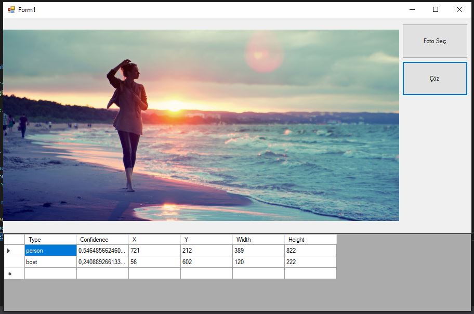Click the row header arrow for person row
474x314 pixels.
pos(14,251)
